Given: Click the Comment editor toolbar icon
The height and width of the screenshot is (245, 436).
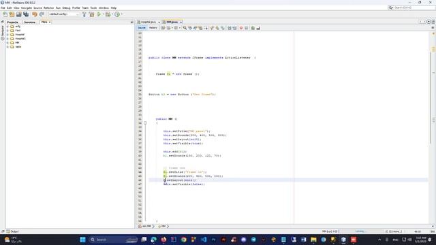Looking at the screenshot, I should click(253, 28).
